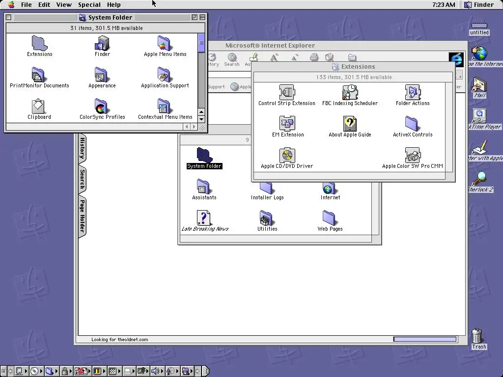Select the Application Support folder
This screenshot has width=503, height=377.
[x=164, y=75]
